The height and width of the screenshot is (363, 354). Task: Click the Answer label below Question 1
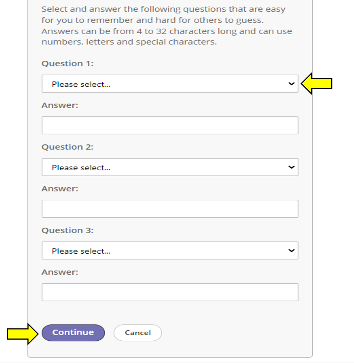60,105
